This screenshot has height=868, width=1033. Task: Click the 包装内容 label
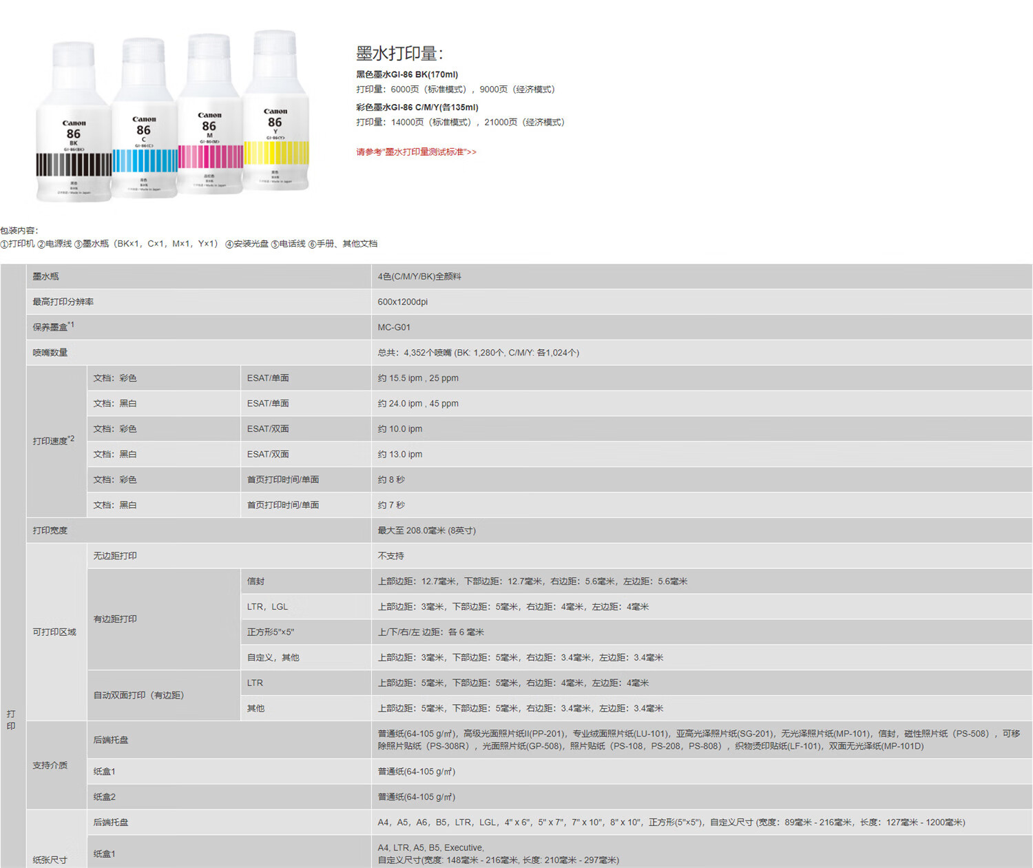(x=19, y=230)
